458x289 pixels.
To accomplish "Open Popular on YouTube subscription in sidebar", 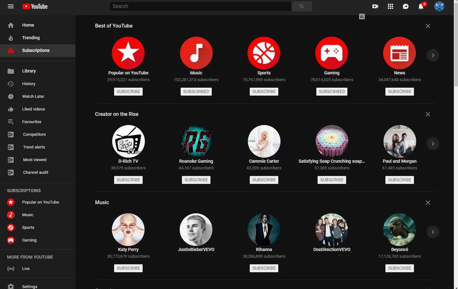I will (38, 202).
